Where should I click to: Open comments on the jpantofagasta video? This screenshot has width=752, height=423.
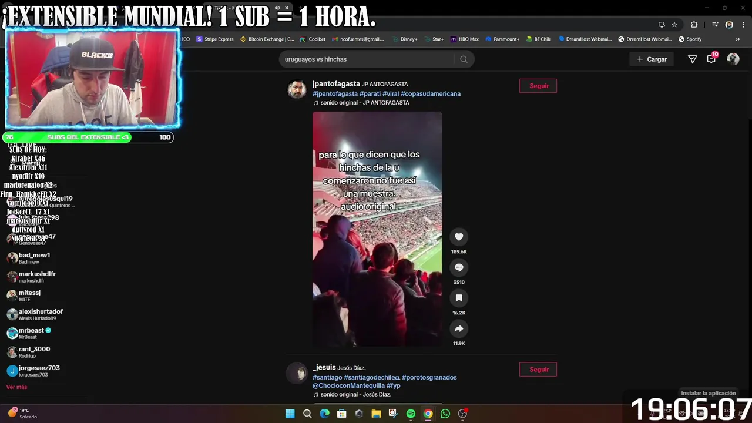coord(459,267)
